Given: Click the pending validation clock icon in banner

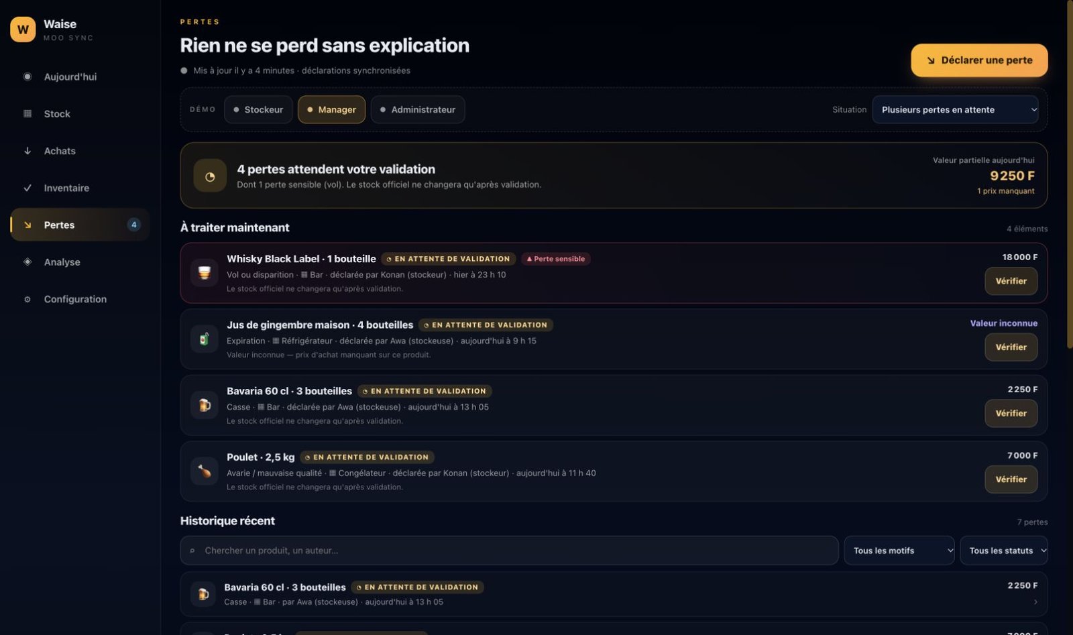Looking at the screenshot, I should [210, 176].
